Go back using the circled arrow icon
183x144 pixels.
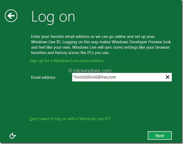[x=11, y=16]
